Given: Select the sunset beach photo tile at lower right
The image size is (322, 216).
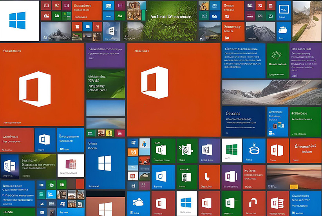Looking at the screenshot, I should tap(294, 176).
